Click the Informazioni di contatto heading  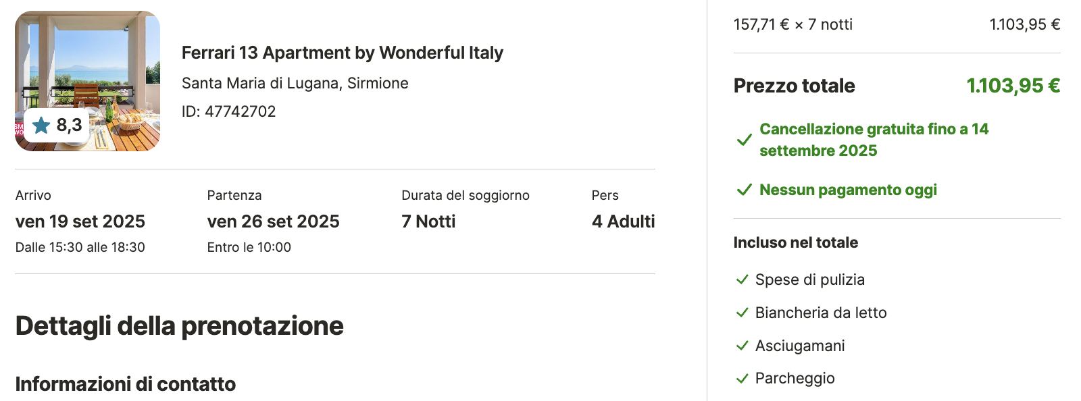126,384
